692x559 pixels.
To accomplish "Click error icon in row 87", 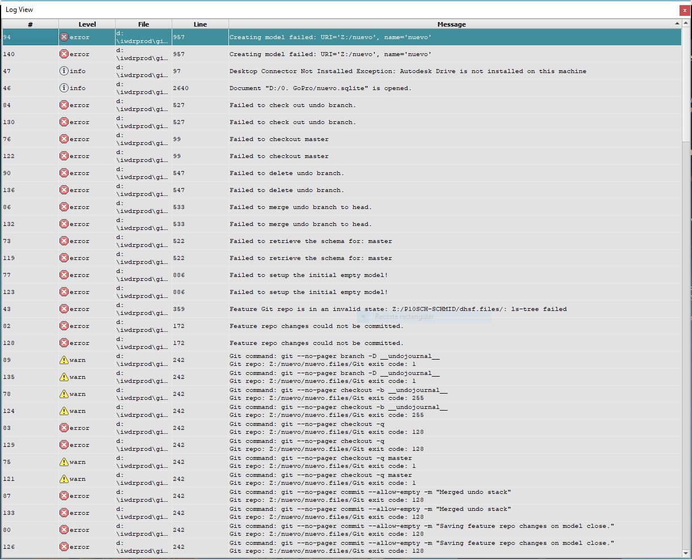I will pos(64,496).
